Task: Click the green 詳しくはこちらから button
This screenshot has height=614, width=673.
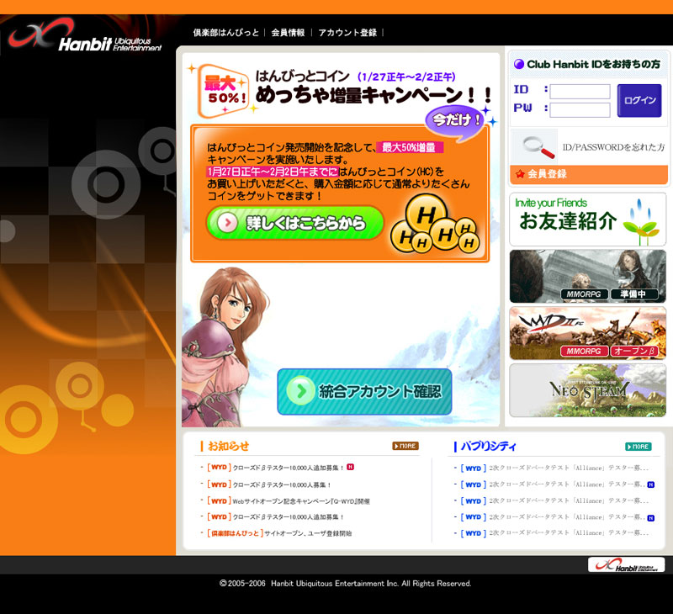Action: point(294,223)
